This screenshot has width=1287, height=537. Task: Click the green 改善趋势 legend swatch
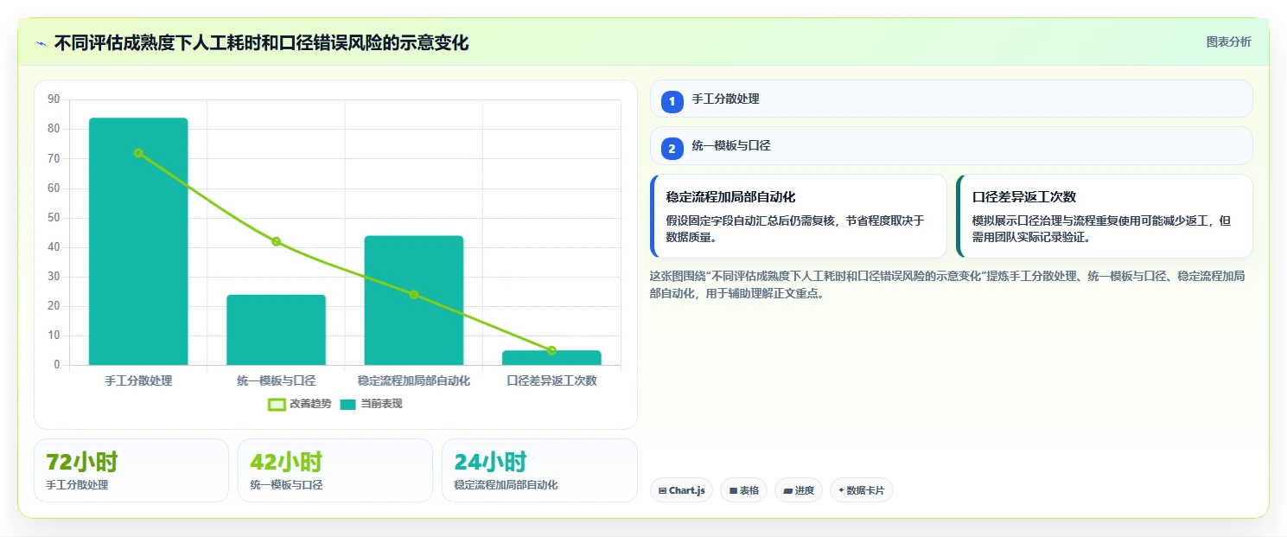(x=277, y=404)
